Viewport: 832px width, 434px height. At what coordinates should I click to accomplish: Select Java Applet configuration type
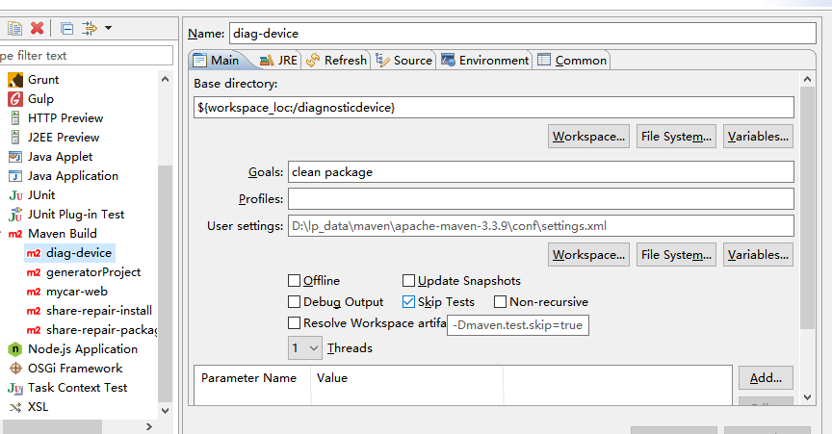pos(60,157)
